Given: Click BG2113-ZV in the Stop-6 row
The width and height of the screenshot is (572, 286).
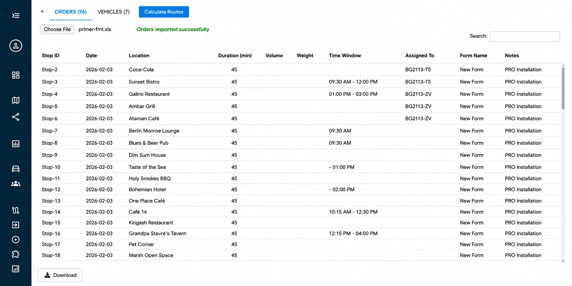Looking at the screenshot, I should pyautogui.click(x=418, y=119).
